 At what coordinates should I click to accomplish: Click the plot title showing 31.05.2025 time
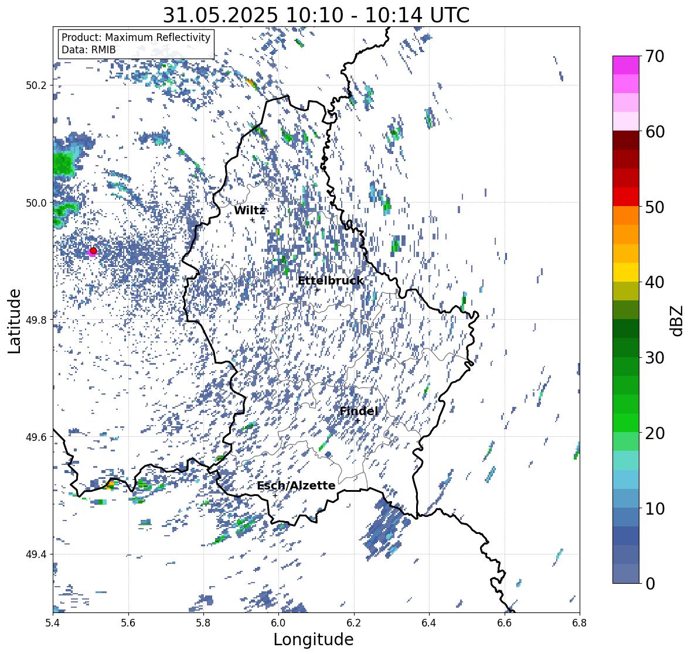[316, 15]
